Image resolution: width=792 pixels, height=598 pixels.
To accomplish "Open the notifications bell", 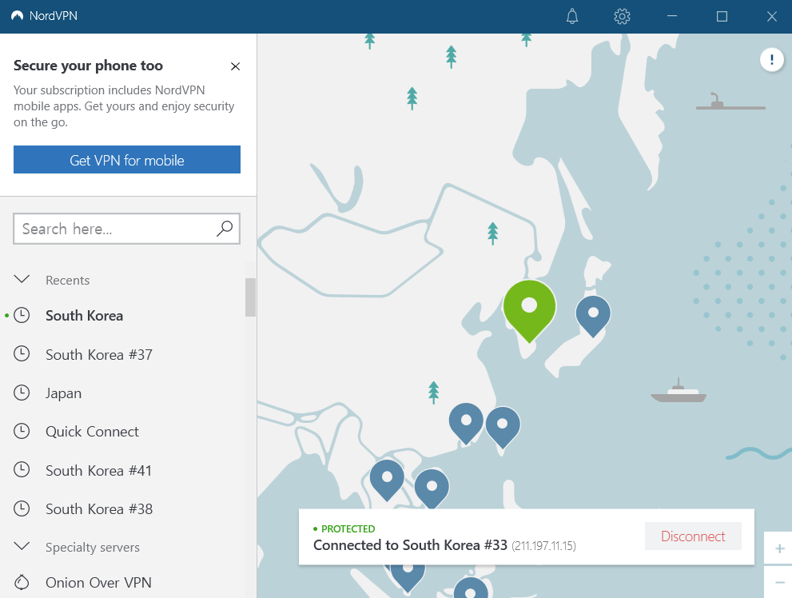I will (571, 16).
